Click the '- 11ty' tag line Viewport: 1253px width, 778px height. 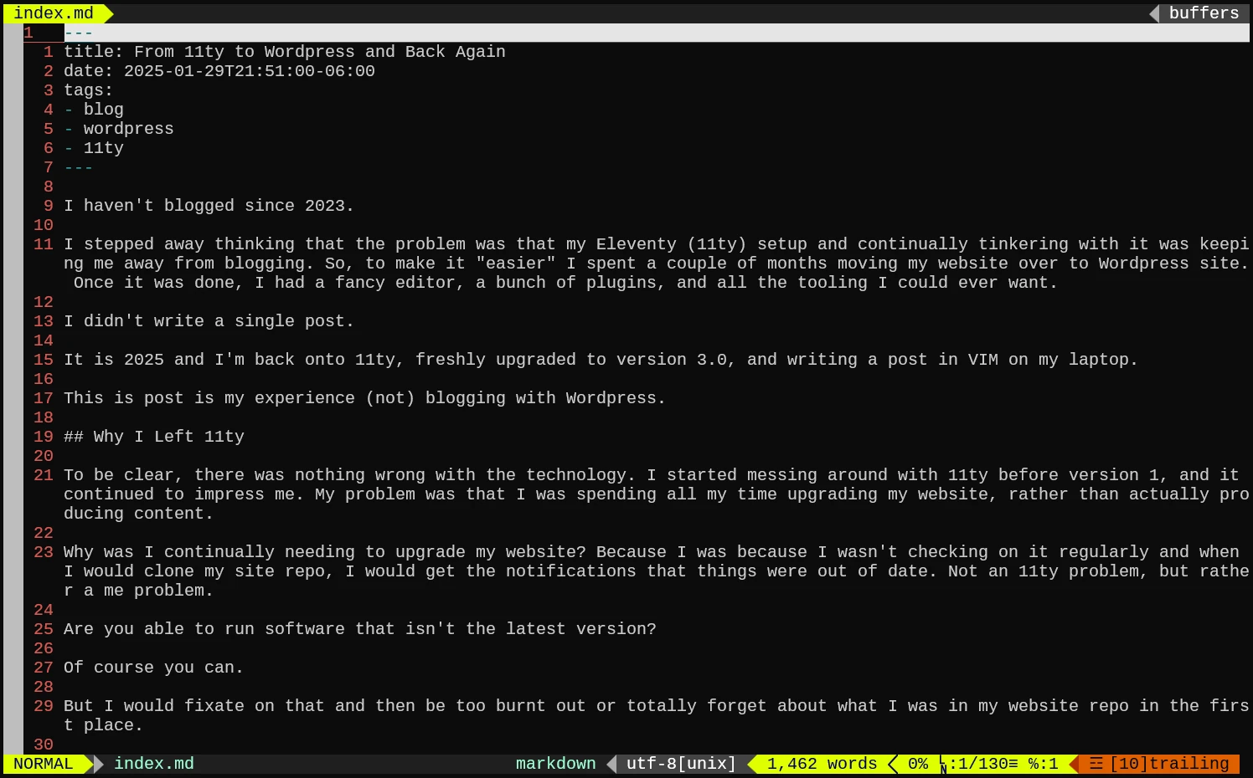(x=94, y=148)
